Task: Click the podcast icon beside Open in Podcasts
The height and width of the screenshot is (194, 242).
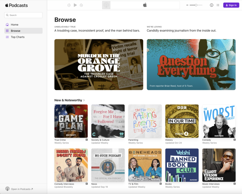Action: click(x=7, y=189)
